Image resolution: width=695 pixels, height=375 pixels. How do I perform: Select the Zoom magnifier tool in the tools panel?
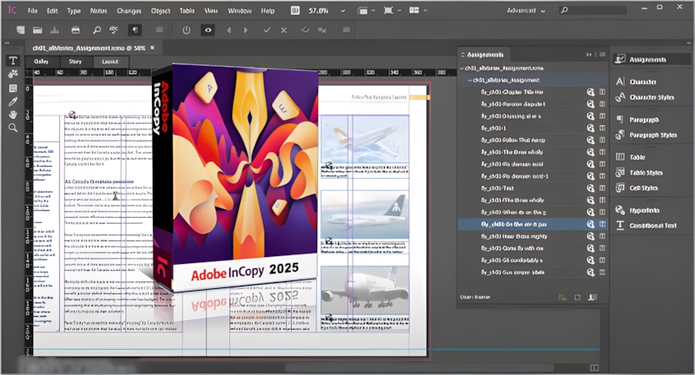point(13,128)
